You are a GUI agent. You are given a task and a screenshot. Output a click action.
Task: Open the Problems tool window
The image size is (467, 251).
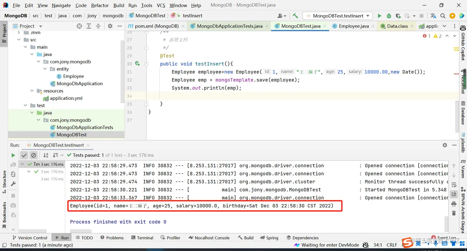pos(112,238)
